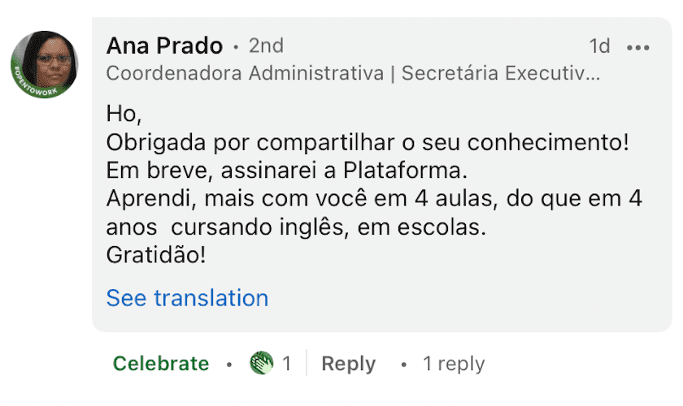This screenshot has width=683, height=406.
Task: Click the Aprendi, mais com você line
Action: 374,199
